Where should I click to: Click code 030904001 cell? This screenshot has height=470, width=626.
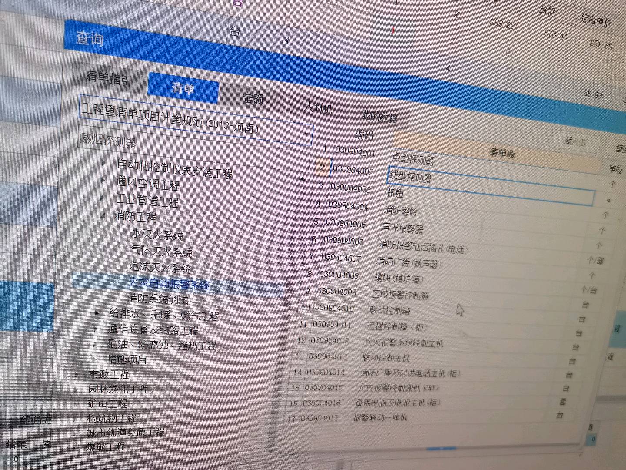click(355, 152)
